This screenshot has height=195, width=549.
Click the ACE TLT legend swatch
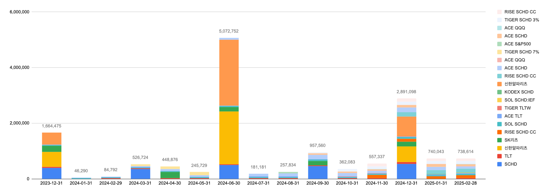[499, 116]
